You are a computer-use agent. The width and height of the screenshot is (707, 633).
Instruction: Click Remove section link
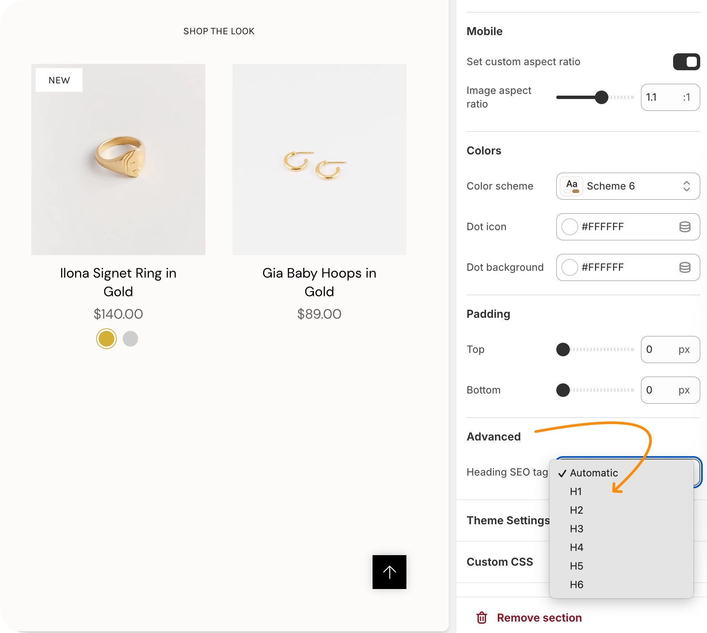click(x=539, y=618)
